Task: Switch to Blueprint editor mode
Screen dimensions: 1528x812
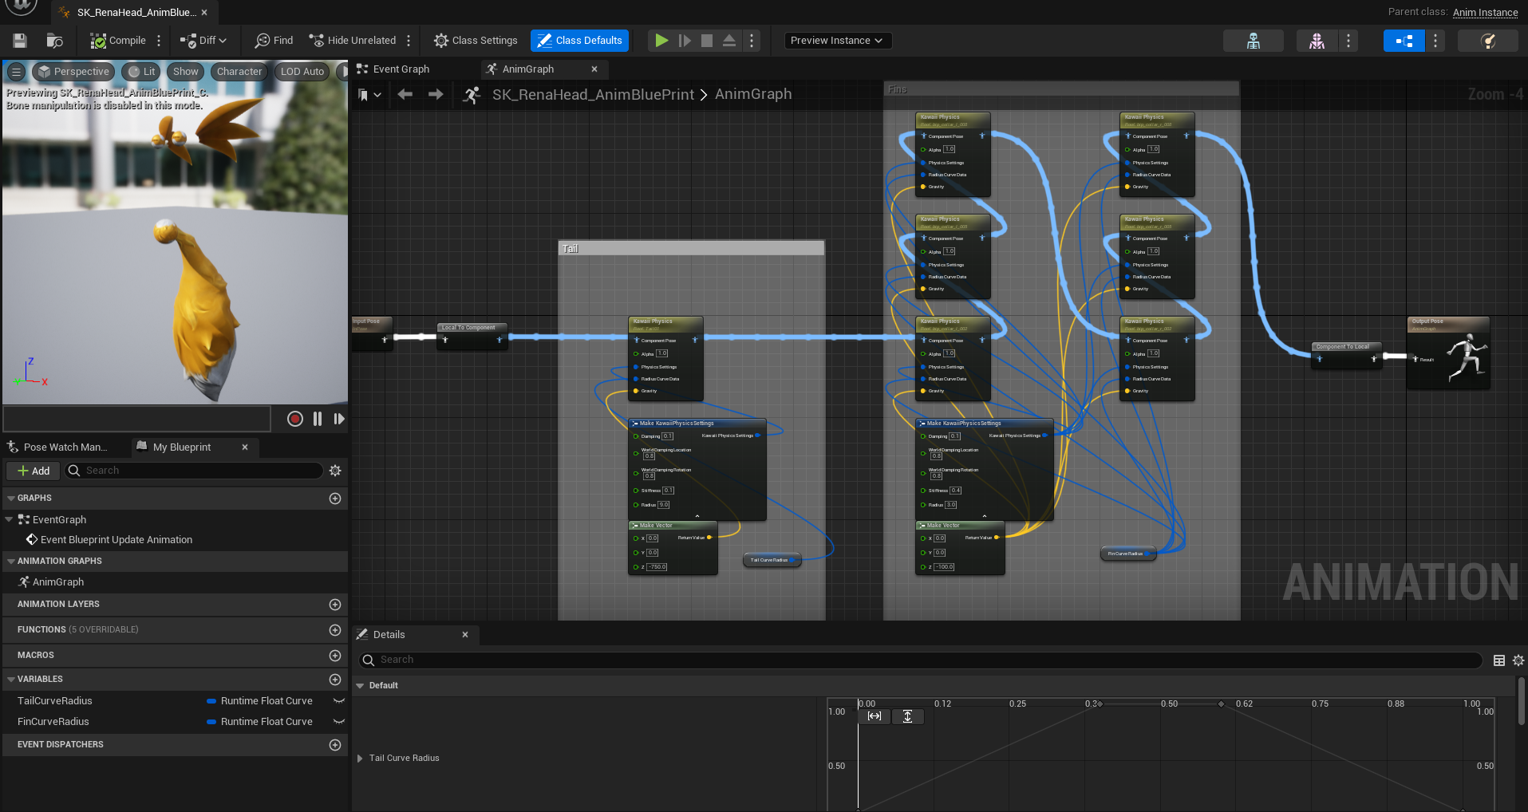Action: tap(1404, 41)
